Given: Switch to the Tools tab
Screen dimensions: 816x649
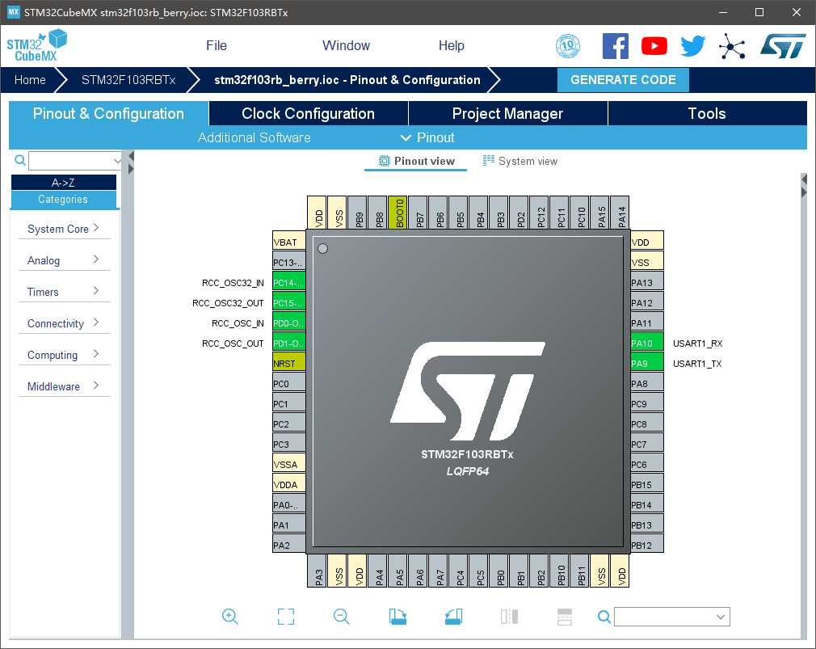Looking at the screenshot, I should coord(707,113).
